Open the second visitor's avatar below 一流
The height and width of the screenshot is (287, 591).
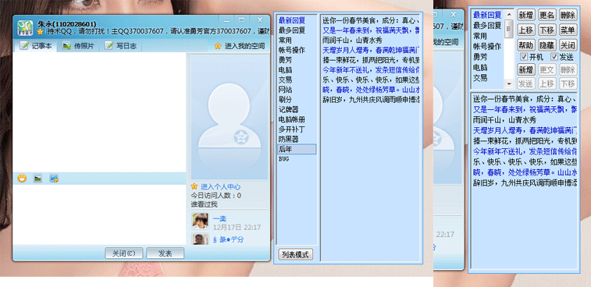(x=200, y=239)
